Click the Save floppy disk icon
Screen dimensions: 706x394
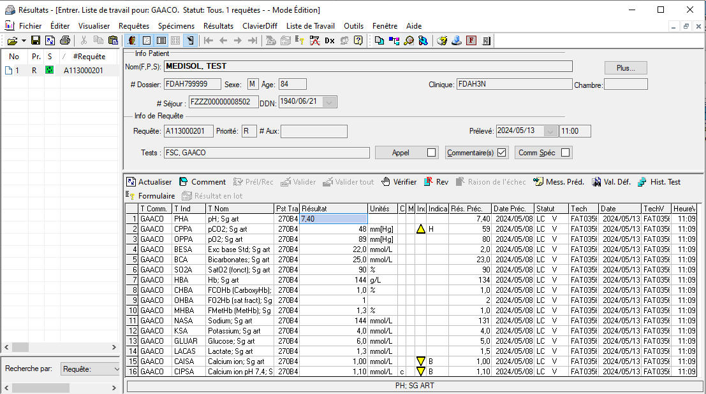click(x=36, y=41)
